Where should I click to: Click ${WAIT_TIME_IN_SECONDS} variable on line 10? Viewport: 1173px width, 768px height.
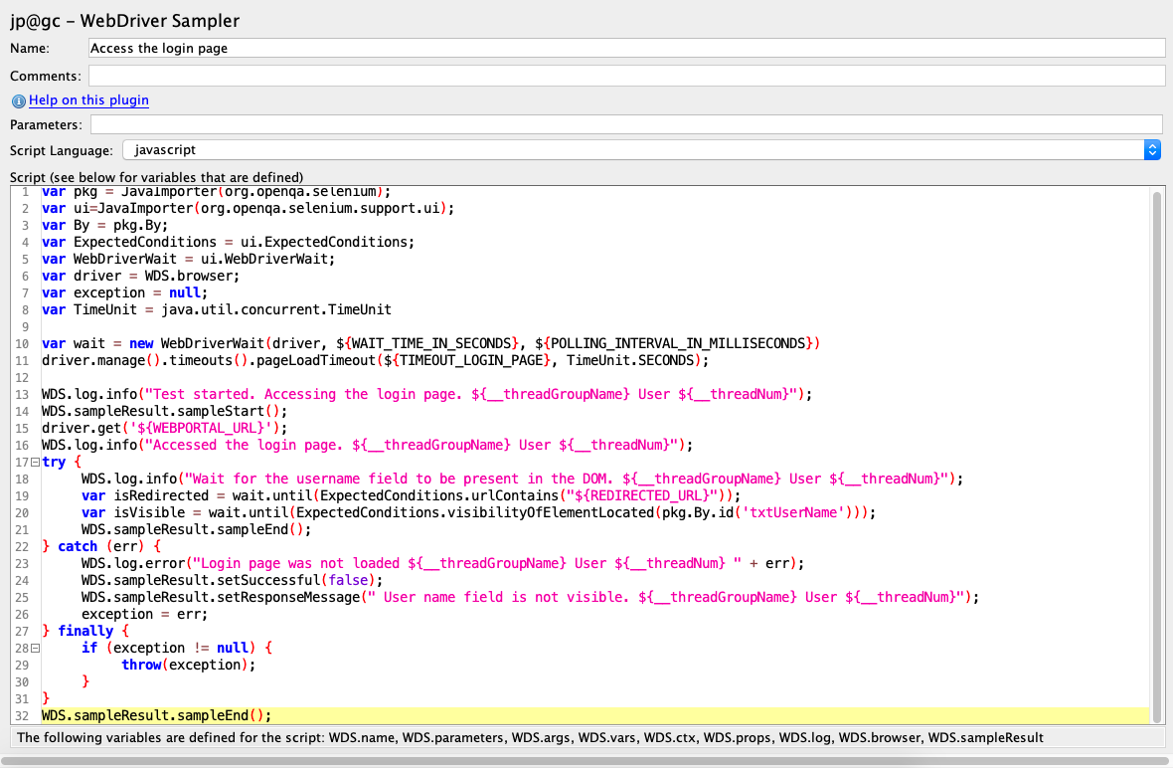(427, 343)
